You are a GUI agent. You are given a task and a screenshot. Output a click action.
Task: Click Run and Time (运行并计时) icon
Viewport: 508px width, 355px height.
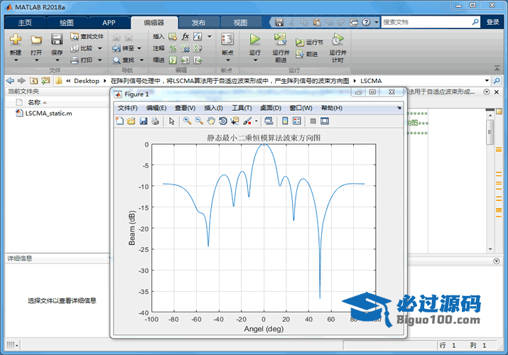[x=337, y=39]
